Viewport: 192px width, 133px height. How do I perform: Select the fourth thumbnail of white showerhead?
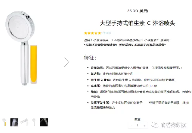(34, 122)
